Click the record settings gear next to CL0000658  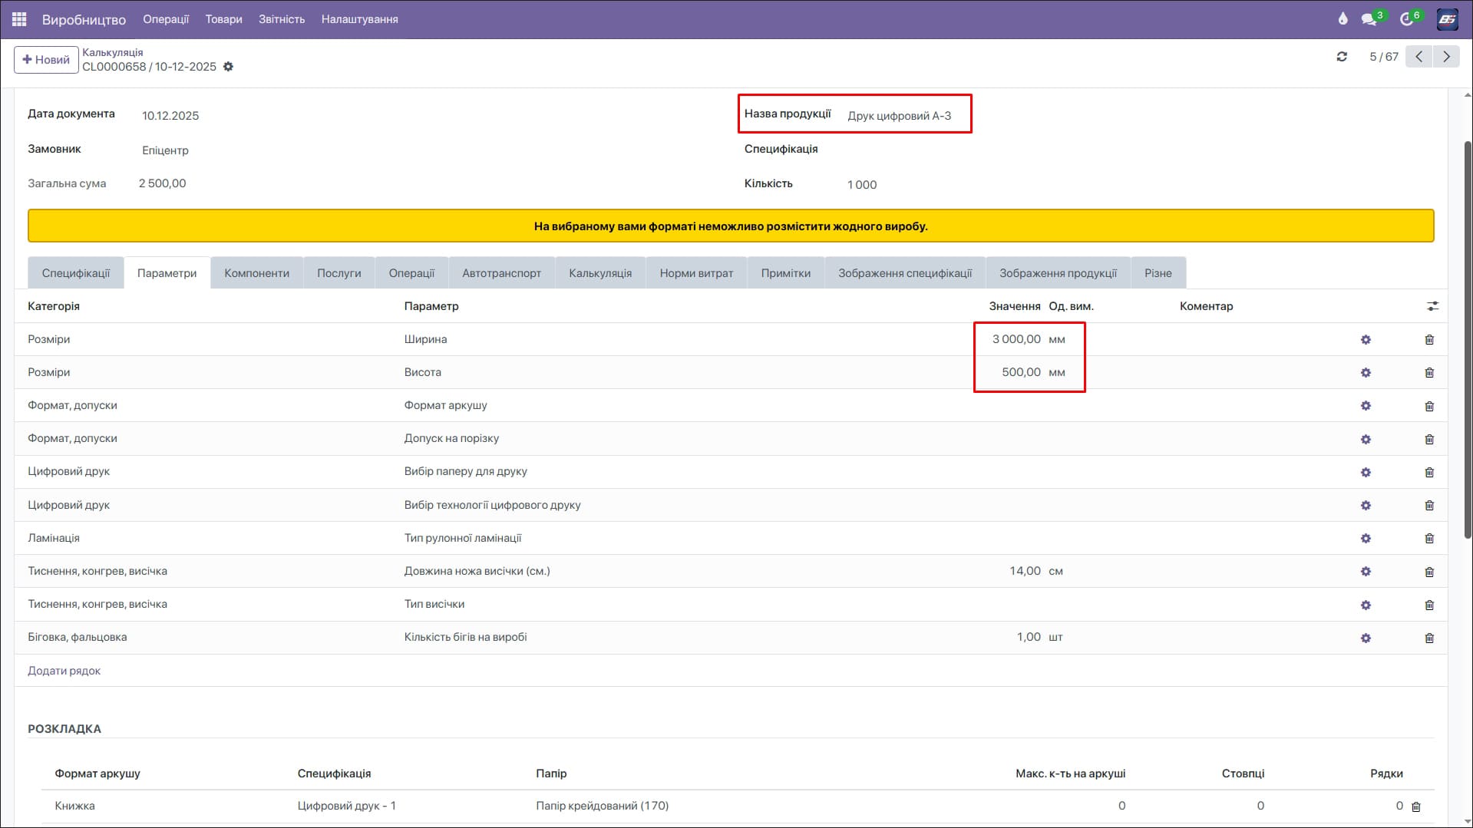(228, 67)
